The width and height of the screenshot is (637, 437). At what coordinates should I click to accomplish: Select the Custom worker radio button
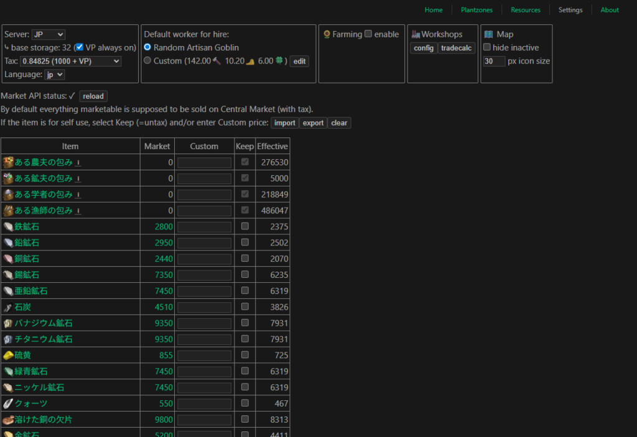[x=147, y=61]
